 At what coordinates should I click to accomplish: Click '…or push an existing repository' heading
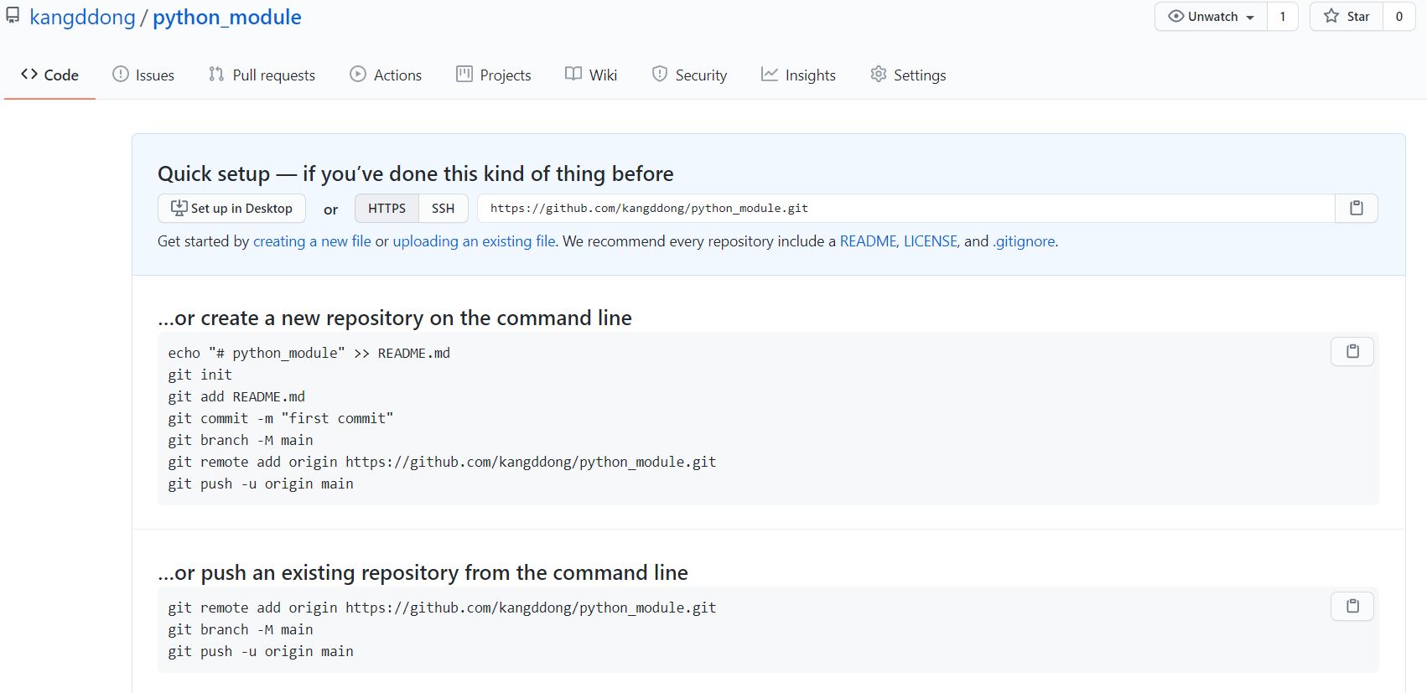(423, 572)
